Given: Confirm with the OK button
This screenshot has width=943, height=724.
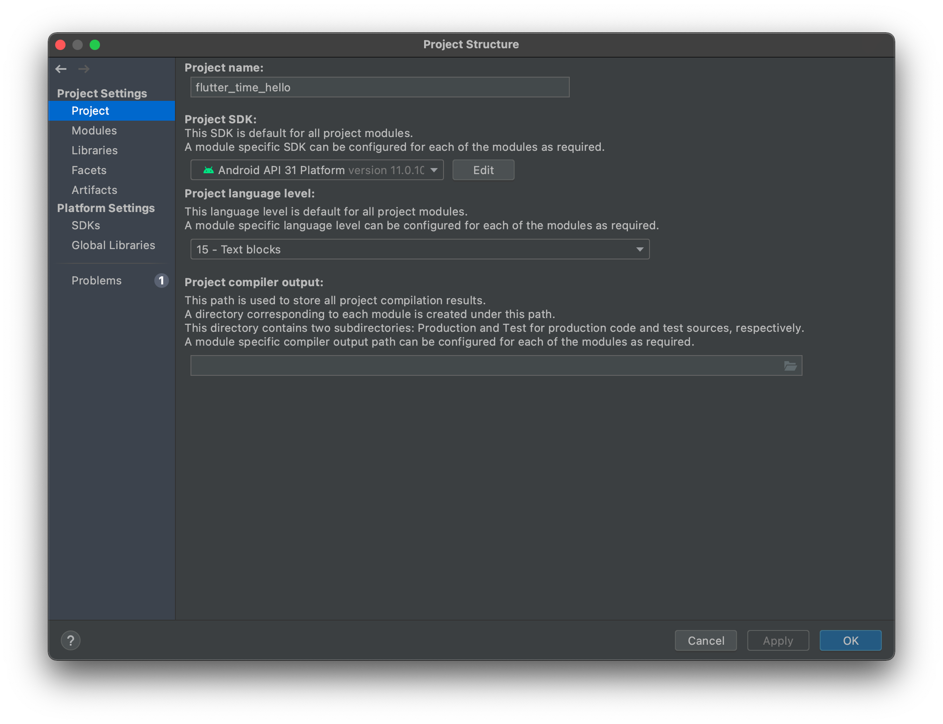Looking at the screenshot, I should click(850, 640).
